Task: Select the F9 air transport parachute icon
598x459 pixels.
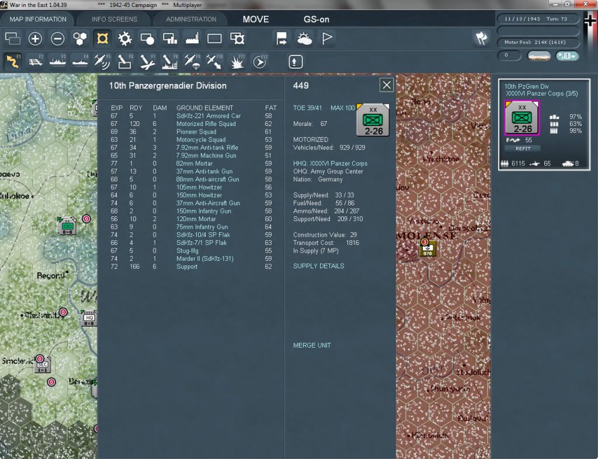Action: 192,61
